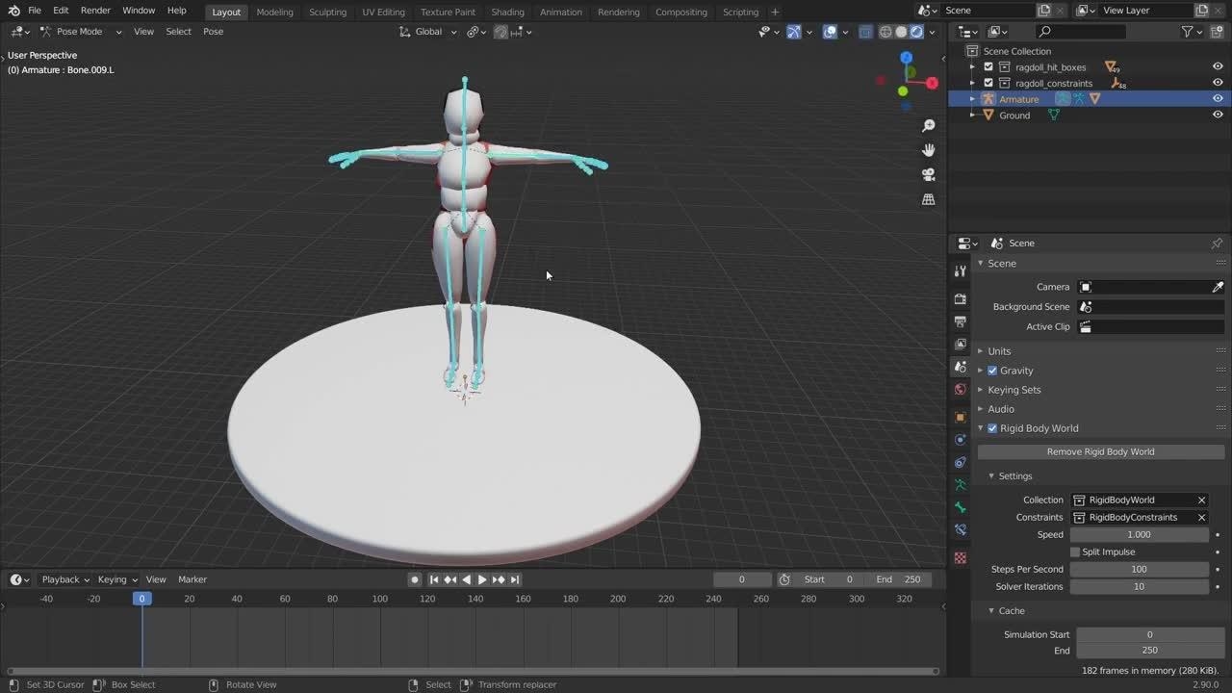Screen dimensions: 1232x693
Task: Enable the Split Impulse checkbox
Action: point(1075,552)
